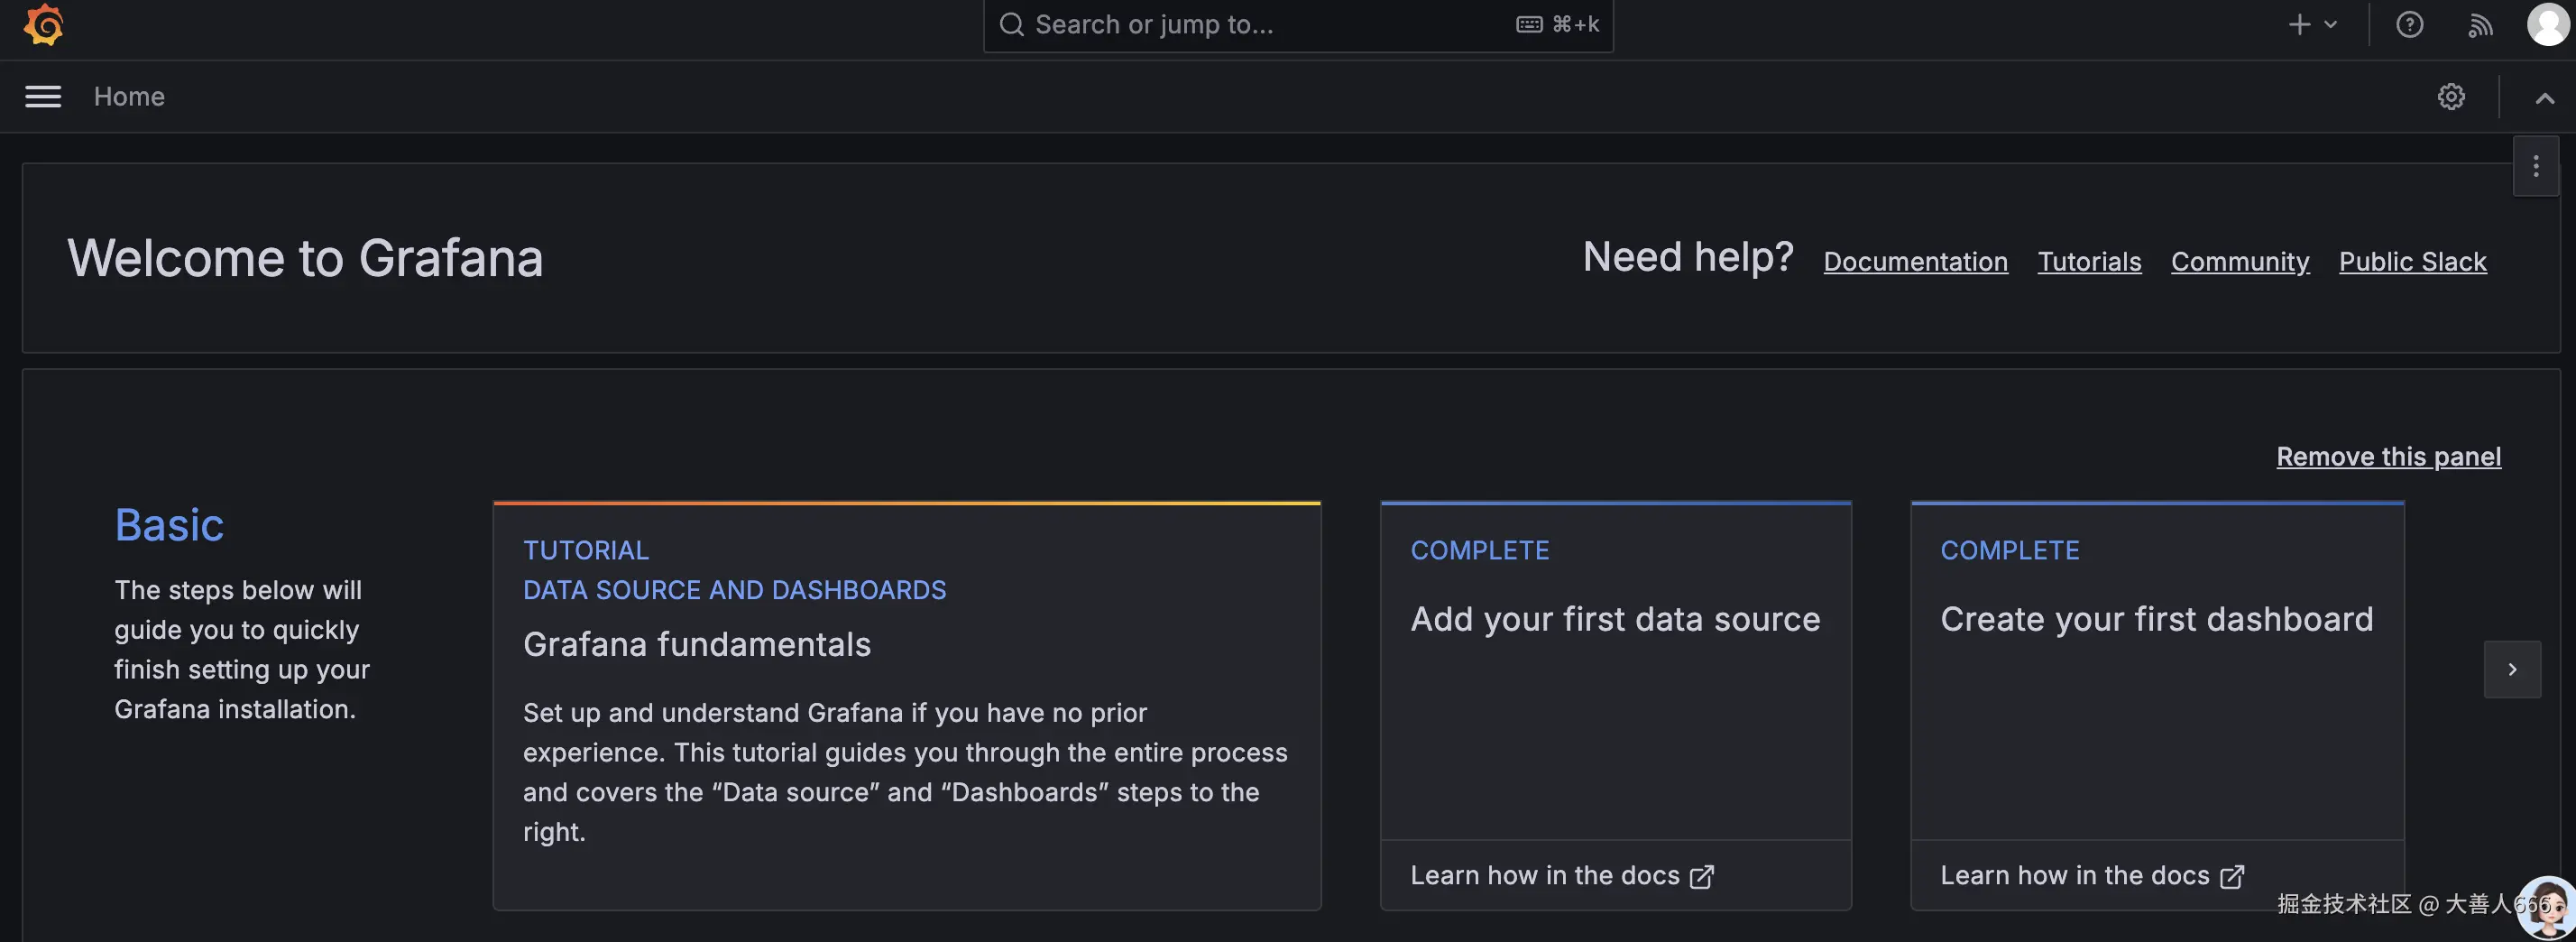This screenshot has width=2576, height=942.
Task: Open the Public Slack link
Action: tap(2412, 262)
